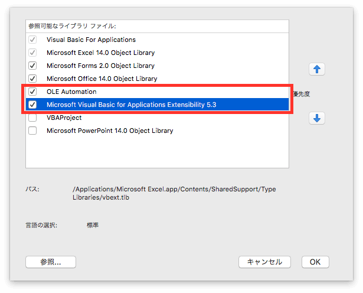
Task: Click the priority up arrow button
Action: pos(317,69)
